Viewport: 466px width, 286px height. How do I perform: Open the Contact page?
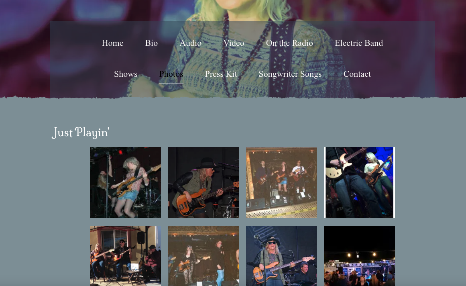click(357, 74)
